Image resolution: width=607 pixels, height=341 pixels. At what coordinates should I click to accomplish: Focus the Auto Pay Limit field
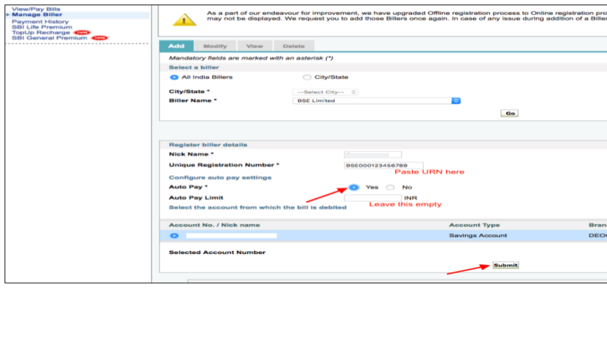373,198
